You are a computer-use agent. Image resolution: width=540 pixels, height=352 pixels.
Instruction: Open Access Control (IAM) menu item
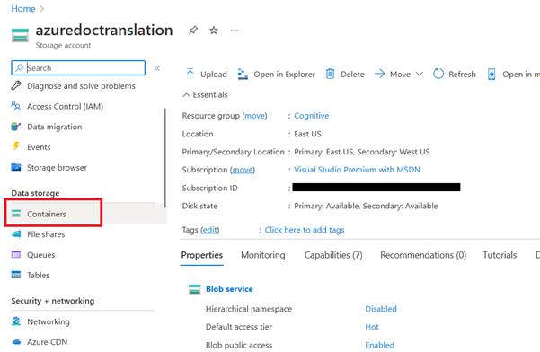[65, 106]
